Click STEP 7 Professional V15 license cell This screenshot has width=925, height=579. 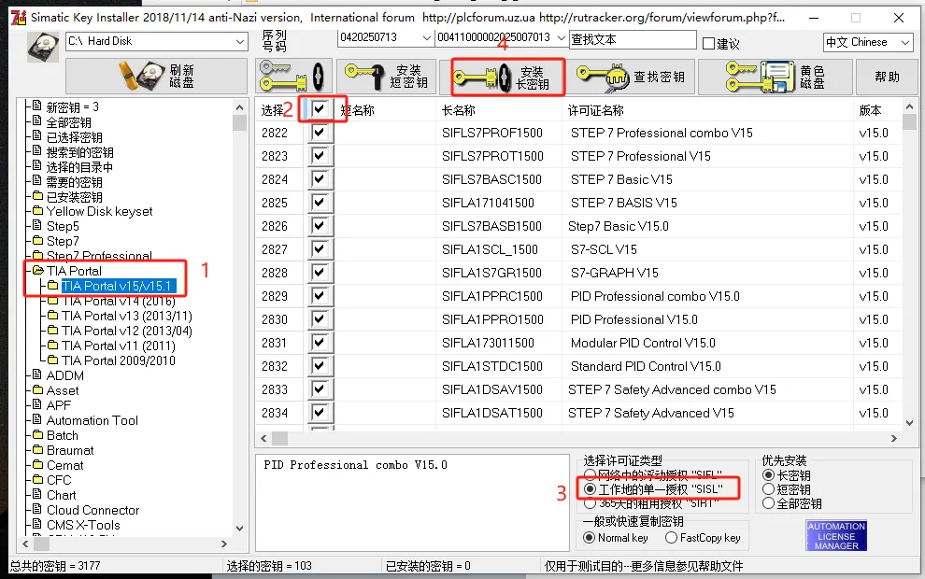(x=641, y=156)
